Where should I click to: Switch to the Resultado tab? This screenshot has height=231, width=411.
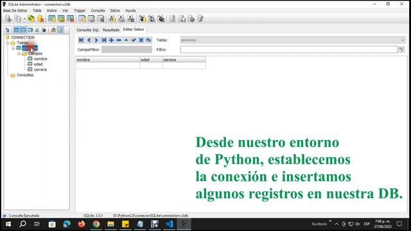point(111,30)
